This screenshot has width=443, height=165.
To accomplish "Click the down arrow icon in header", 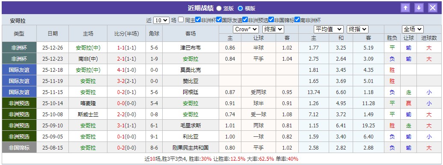I will coord(419,8).
